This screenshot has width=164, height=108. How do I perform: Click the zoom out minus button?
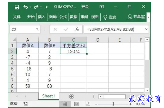[96, 104]
